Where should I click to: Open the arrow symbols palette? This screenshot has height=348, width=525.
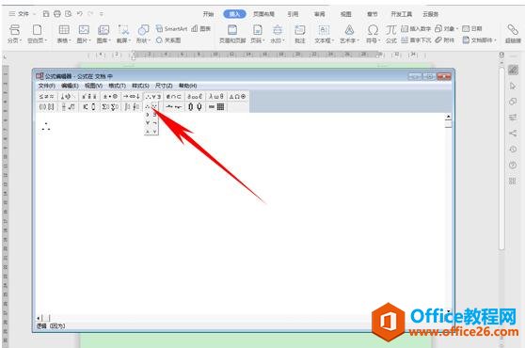click(x=132, y=96)
